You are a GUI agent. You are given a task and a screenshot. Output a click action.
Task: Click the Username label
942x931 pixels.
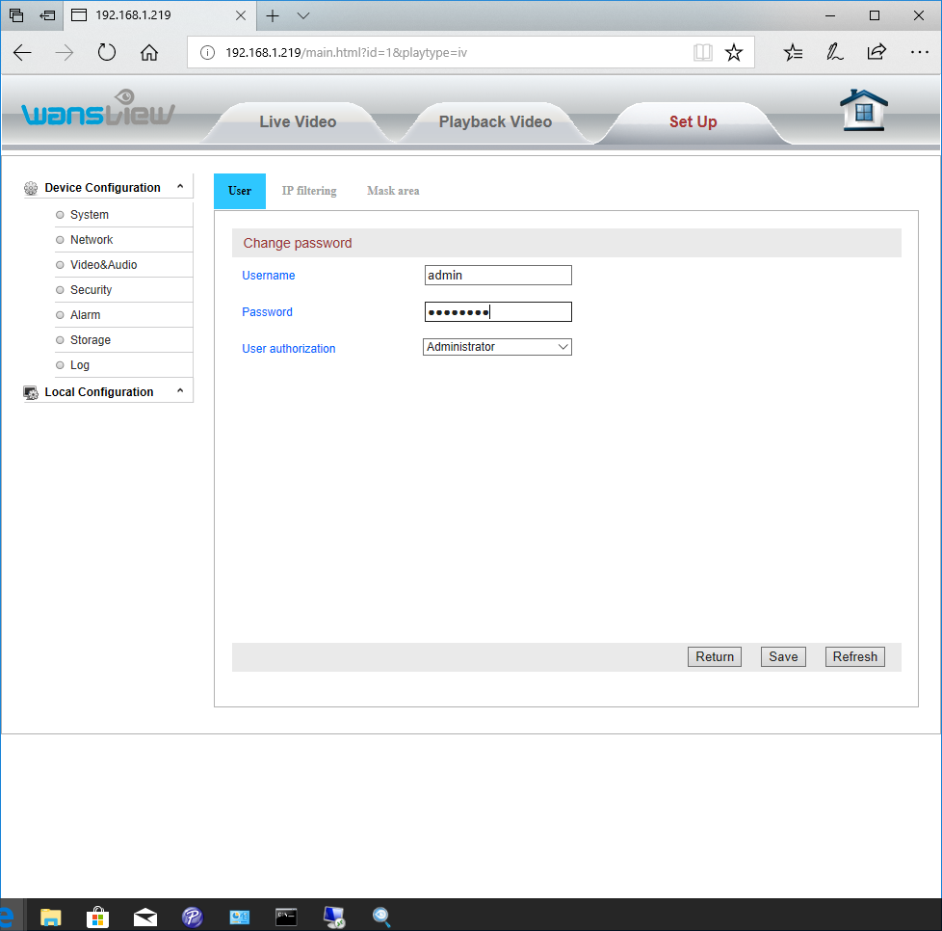point(268,276)
